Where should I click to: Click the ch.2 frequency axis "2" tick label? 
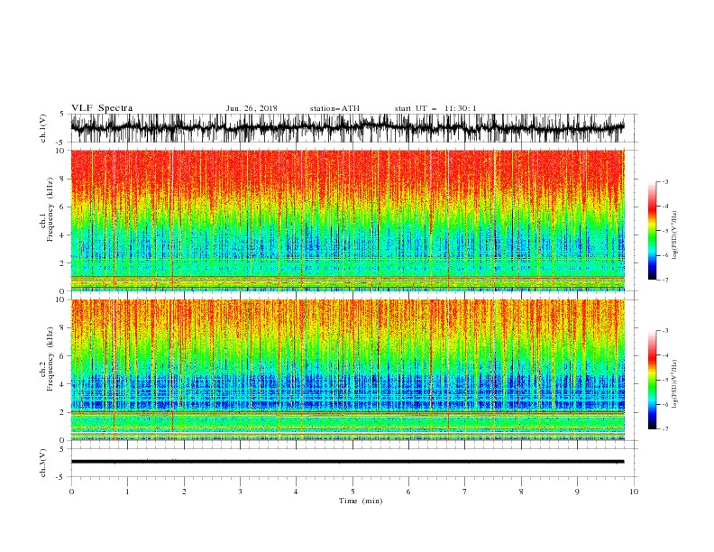(62, 412)
